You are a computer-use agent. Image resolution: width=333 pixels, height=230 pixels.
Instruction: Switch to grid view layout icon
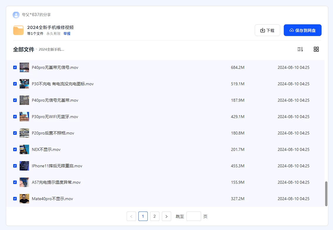point(316,49)
